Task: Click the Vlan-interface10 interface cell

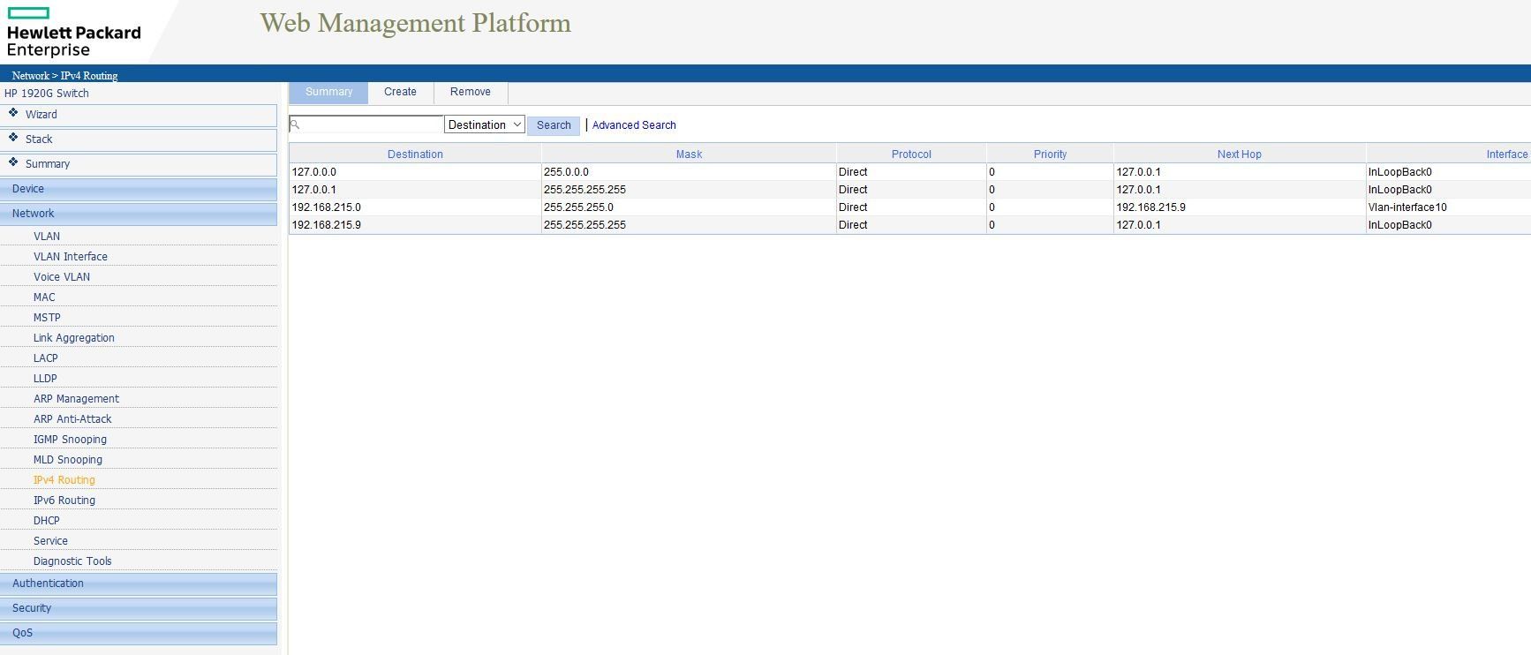Action: click(1448, 207)
